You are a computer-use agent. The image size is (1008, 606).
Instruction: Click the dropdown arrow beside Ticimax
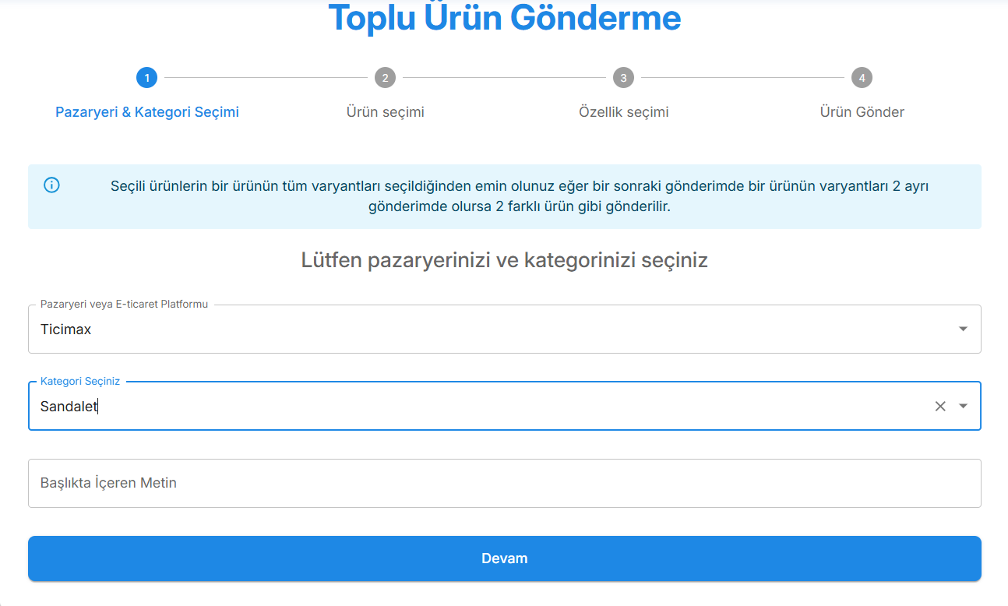pos(961,329)
